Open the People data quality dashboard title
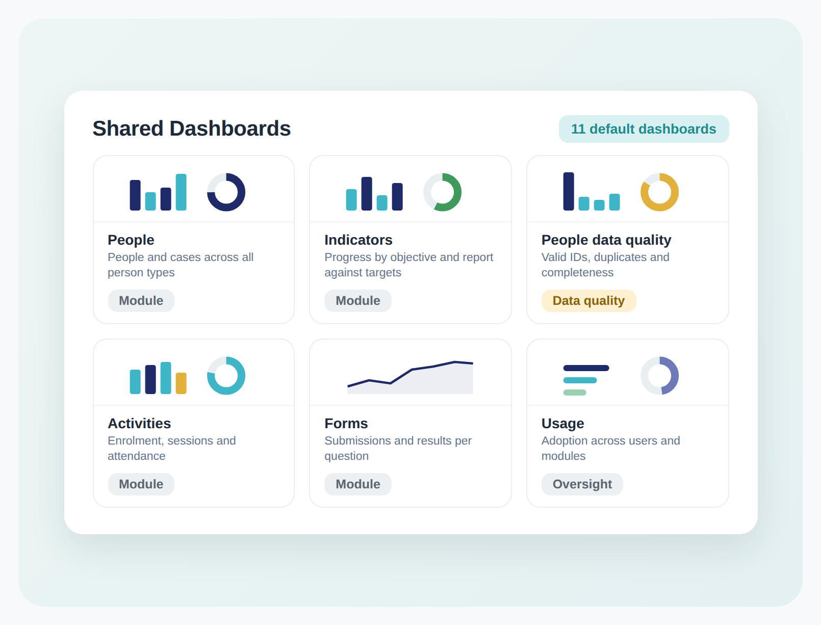Viewport: 821px width, 625px height. (606, 240)
